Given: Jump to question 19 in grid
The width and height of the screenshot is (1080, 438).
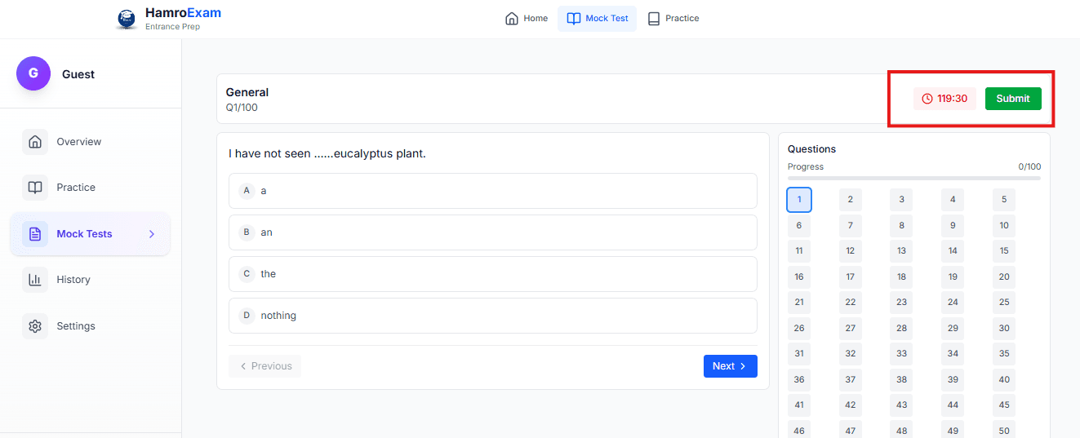Looking at the screenshot, I should click(x=953, y=277).
